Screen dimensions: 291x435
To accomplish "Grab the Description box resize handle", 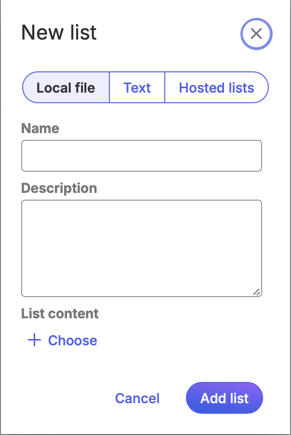I will click(257, 292).
